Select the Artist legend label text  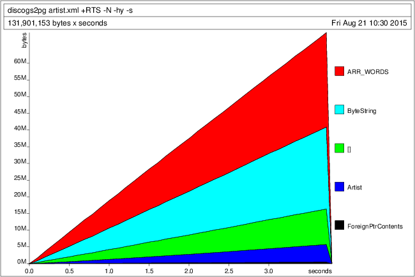(355, 188)
